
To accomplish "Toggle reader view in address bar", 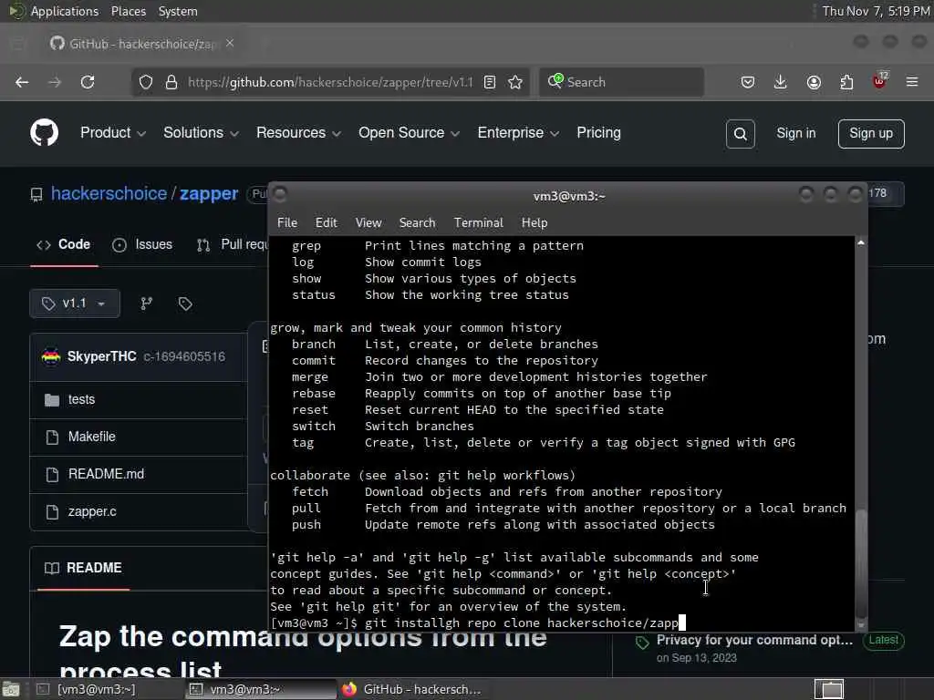I will (x=490, y=82).
